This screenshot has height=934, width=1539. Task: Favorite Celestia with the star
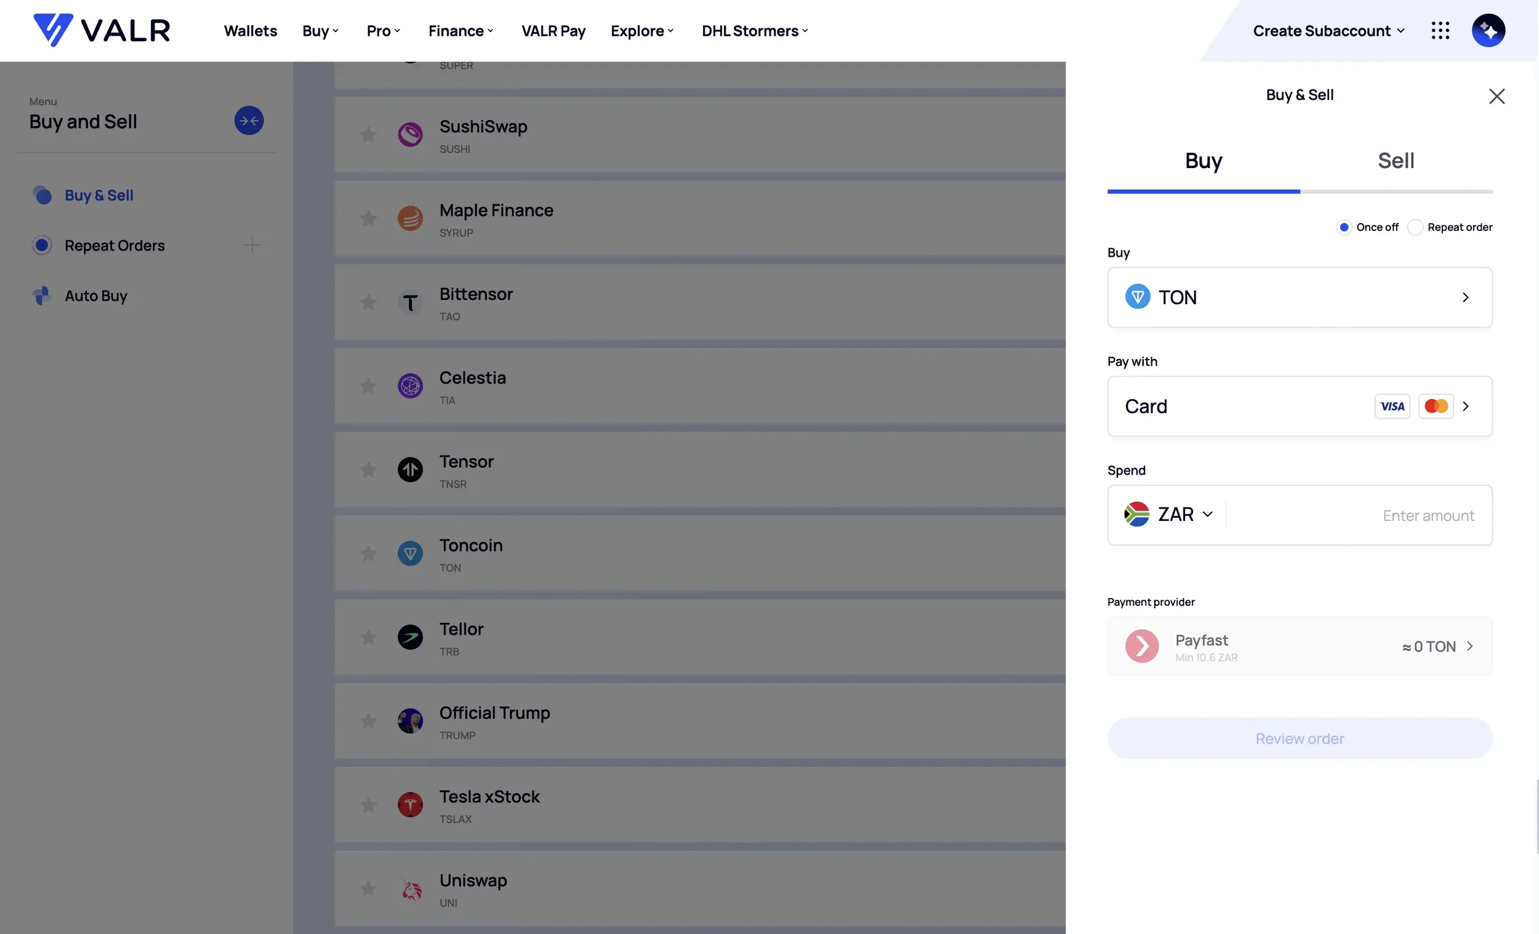click(x=369, y=386)
